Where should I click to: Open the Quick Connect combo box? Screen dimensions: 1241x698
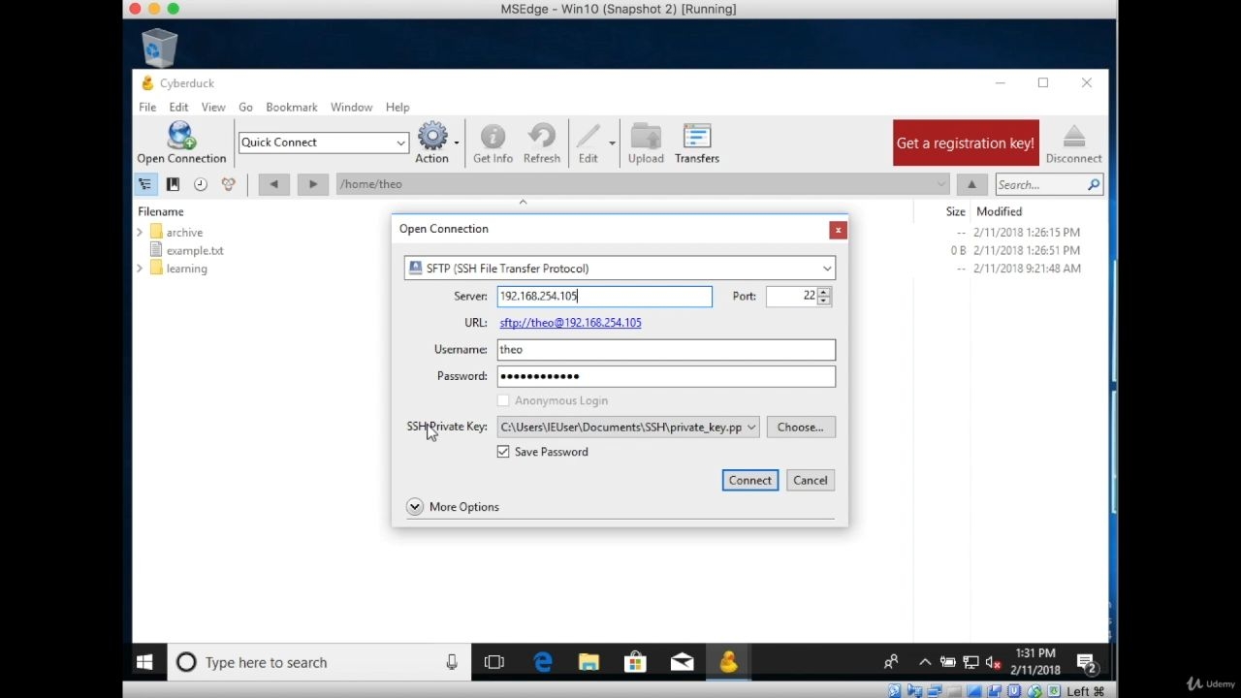coord(323,143)
